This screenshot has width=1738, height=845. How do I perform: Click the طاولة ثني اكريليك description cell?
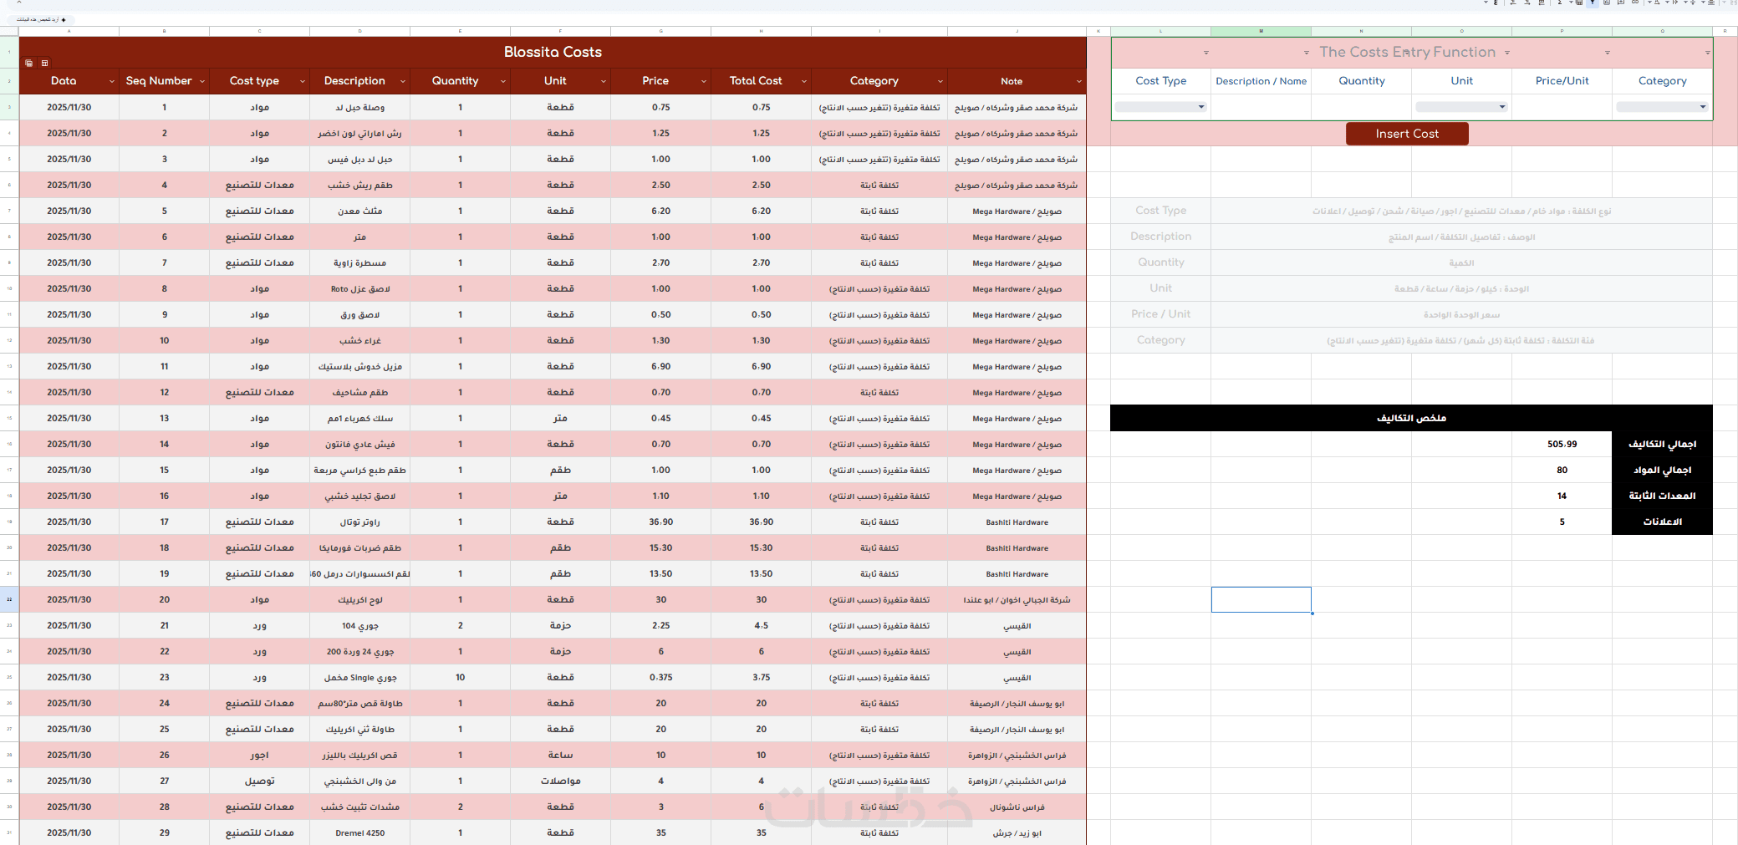coord(359,729)
